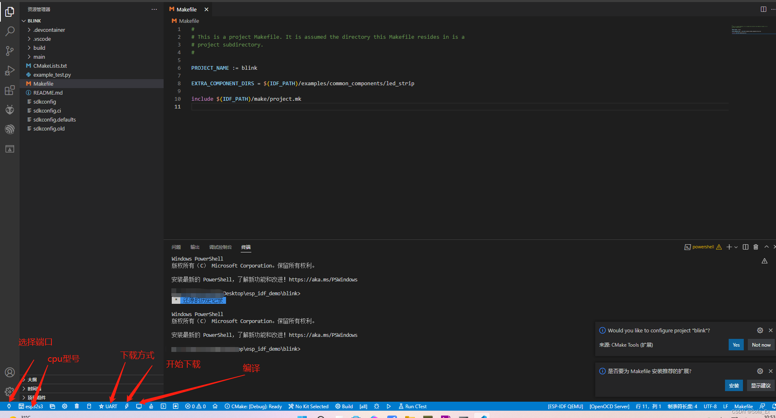Open SDK configuration editor gear icon
The width and height of the screenshot is (776, 418).
point(64,406)
